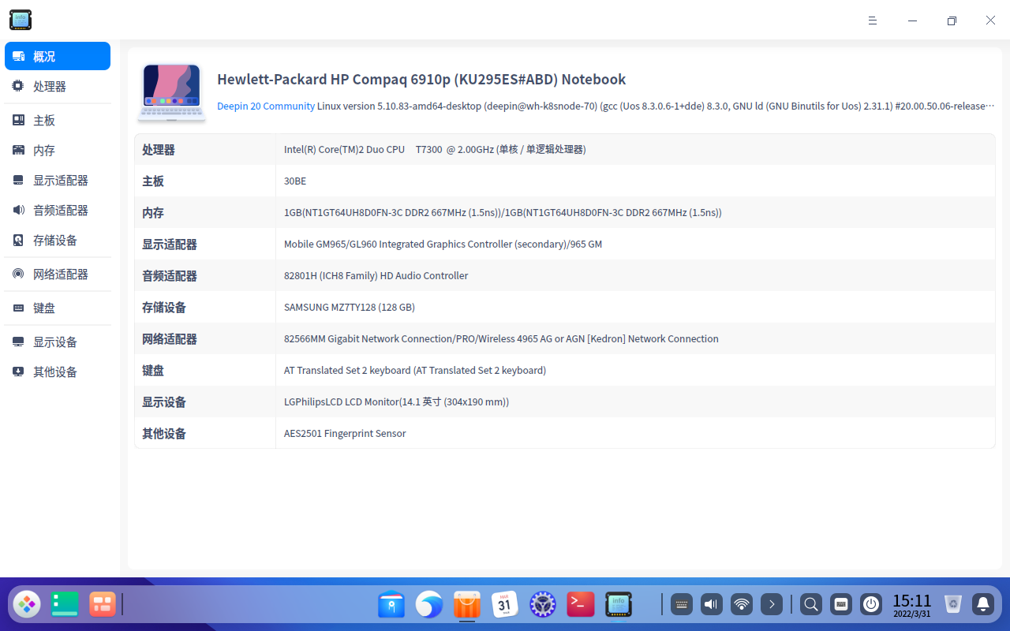Click the laptop illustration thumbnail
Viewport: 1010px width, 631px height.
coord(171,92)
